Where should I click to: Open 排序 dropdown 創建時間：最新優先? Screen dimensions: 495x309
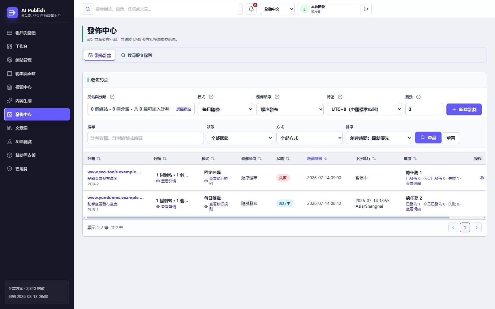pyautogui.click(x=379, y=138)
